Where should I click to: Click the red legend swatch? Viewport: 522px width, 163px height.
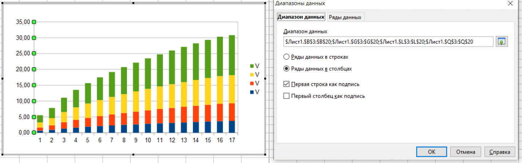[251, 83]
